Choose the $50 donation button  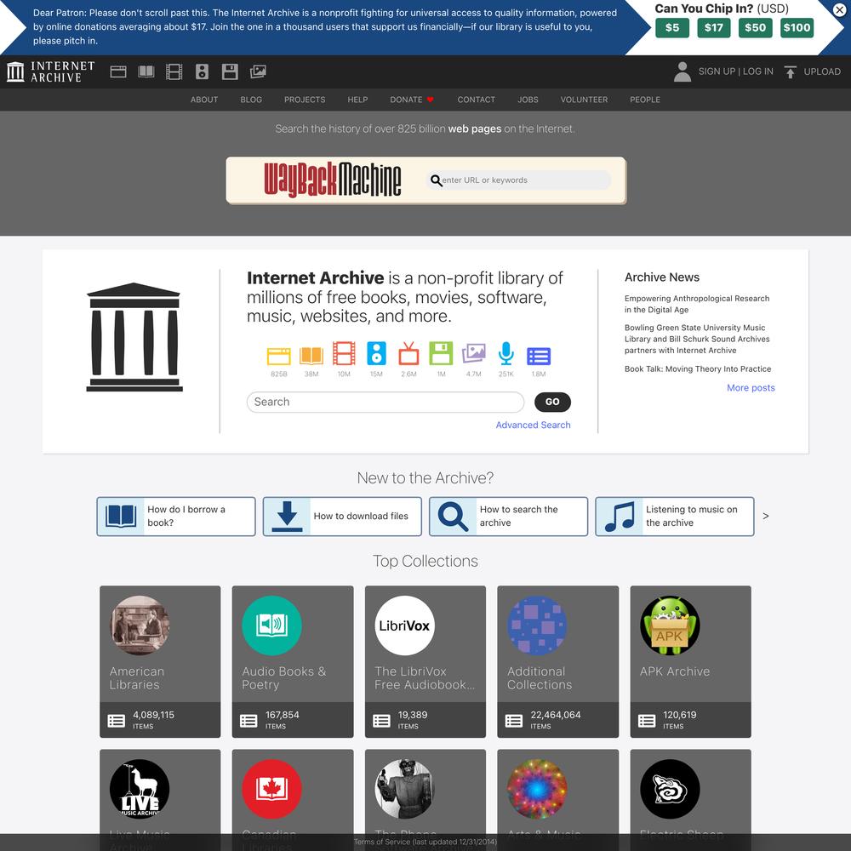(x=756, y=28)
